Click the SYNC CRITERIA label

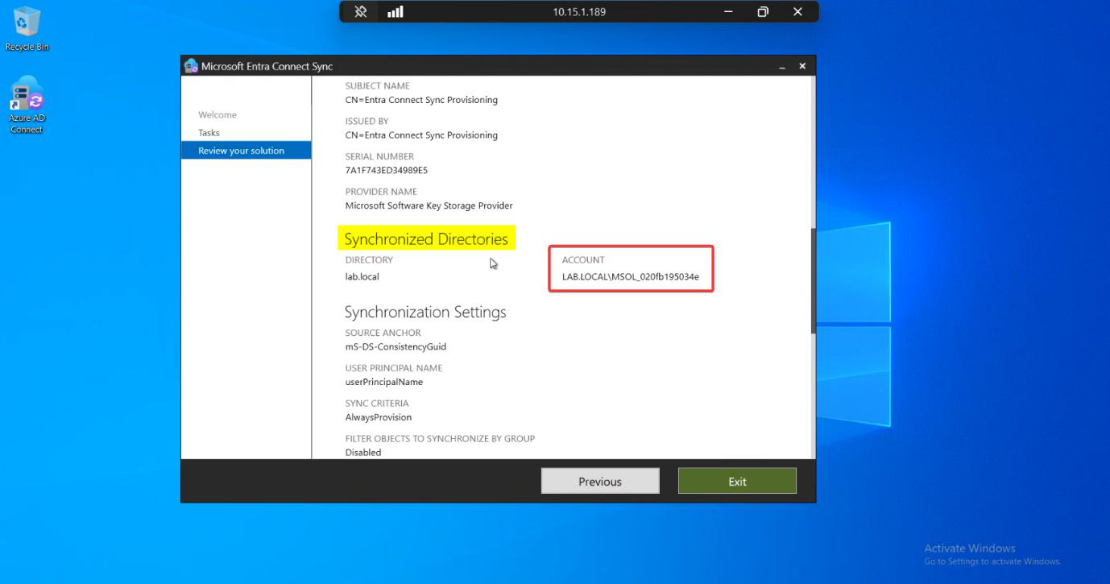377,404
